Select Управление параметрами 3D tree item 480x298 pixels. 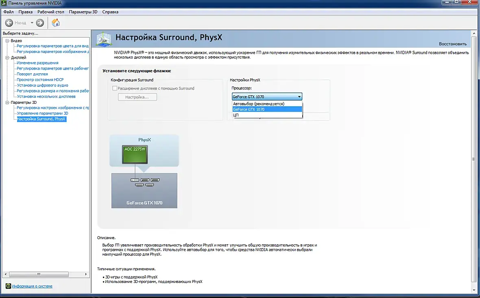[43, 113]
